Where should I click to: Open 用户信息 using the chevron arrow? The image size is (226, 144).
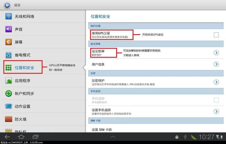pos(216,64)
